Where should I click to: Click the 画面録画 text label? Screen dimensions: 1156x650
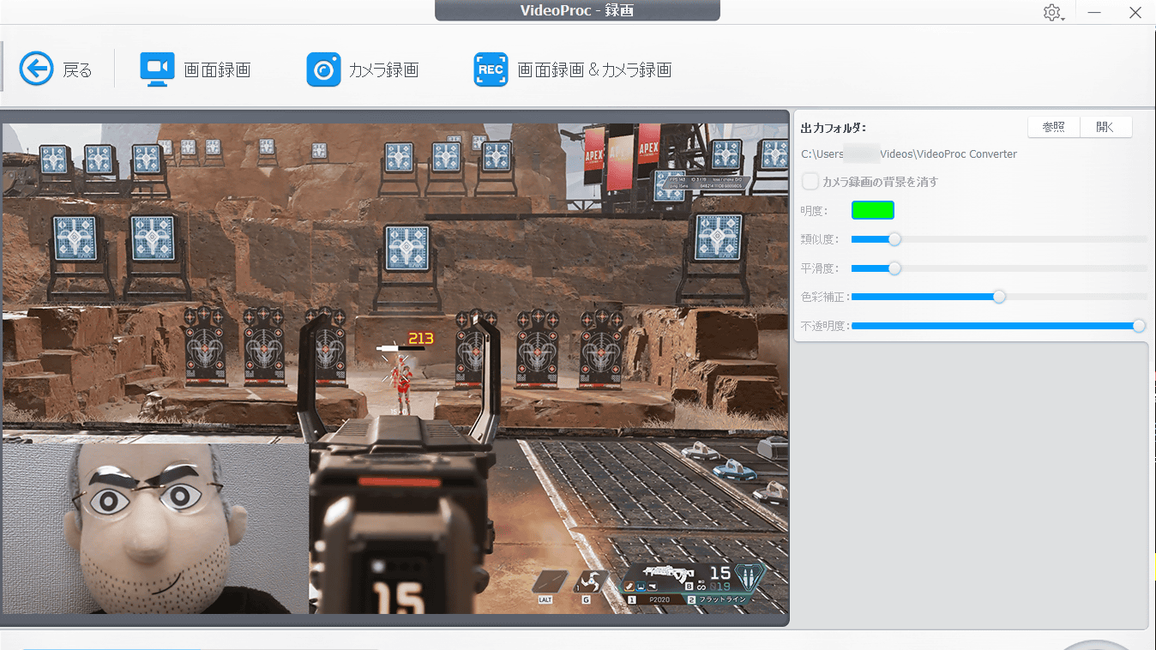[x=217, y=70]
